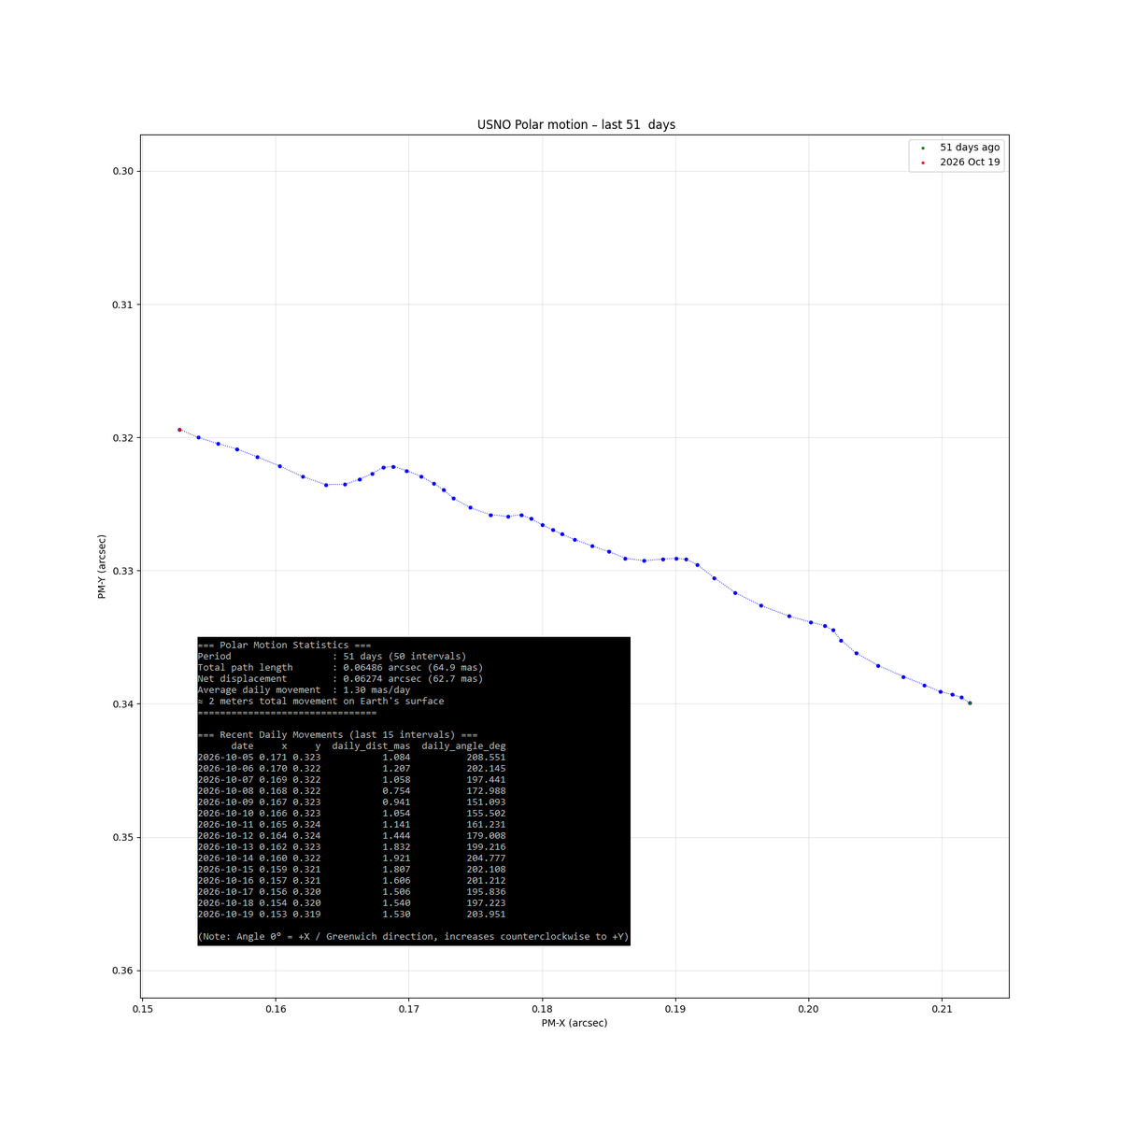The image size is (1121, 1121).
Task: Click the 2026-10-13 table row
Action: click(x=351, y=846)
